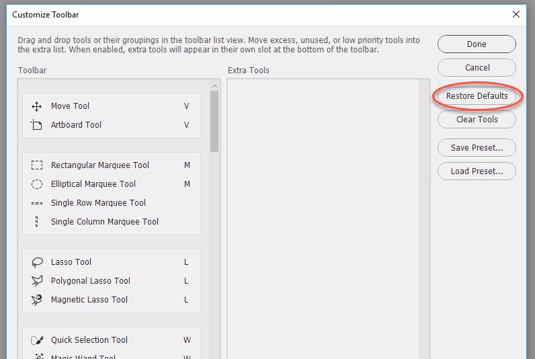Open the Load Preset dialog
Screen dimensions: 535x359
(477, 171)
